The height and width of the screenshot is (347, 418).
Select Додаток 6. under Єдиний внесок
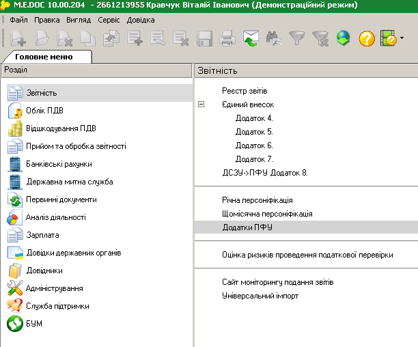coord(254,145)
